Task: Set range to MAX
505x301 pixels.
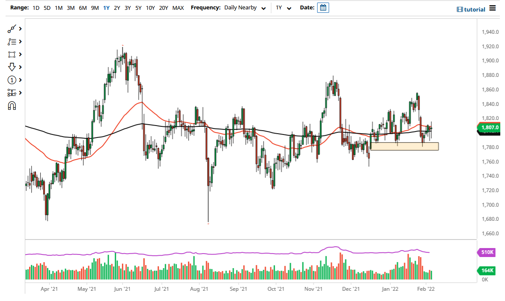Action: coord(178,8)
